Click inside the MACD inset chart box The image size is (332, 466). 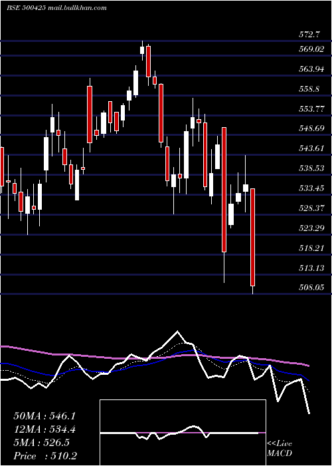(183, 433)
